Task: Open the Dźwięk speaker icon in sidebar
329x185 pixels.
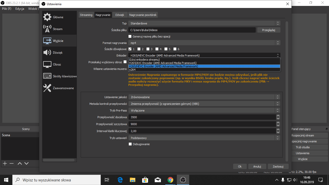Action: tap(47, 53)
